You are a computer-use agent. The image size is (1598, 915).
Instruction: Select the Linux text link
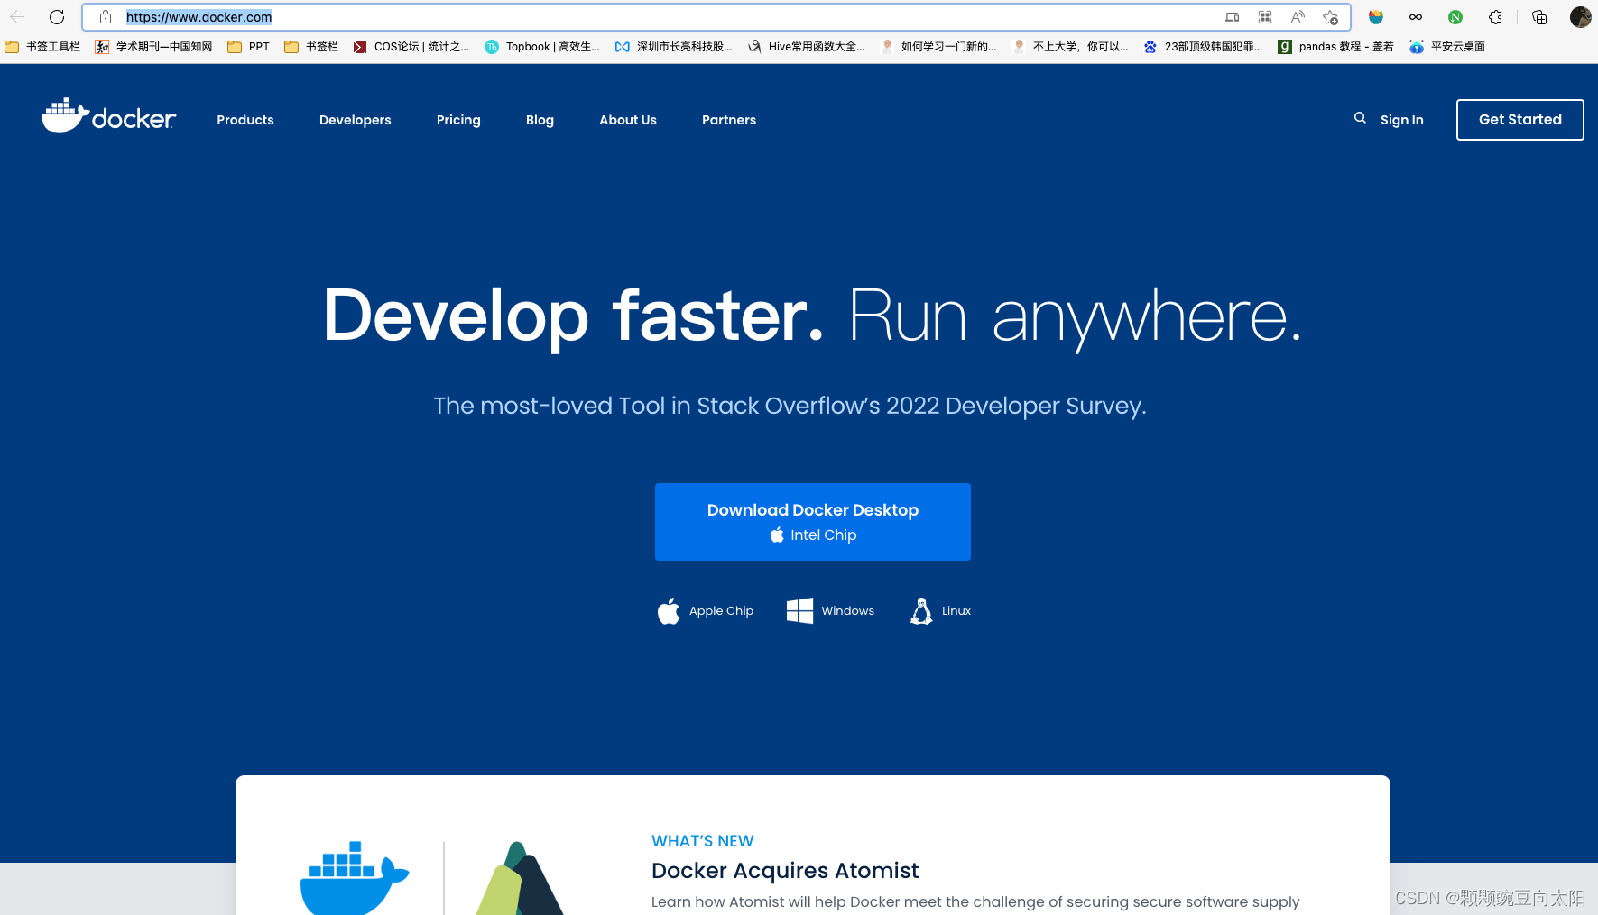pyautogui.click(x=956, y=611)
